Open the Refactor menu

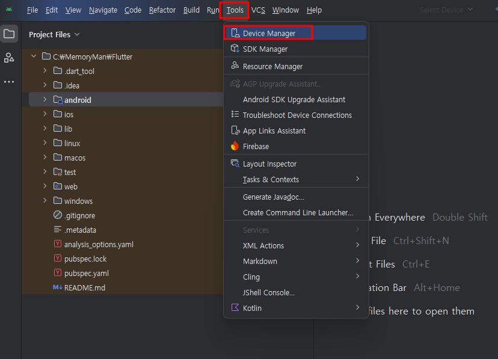[162, 10]
